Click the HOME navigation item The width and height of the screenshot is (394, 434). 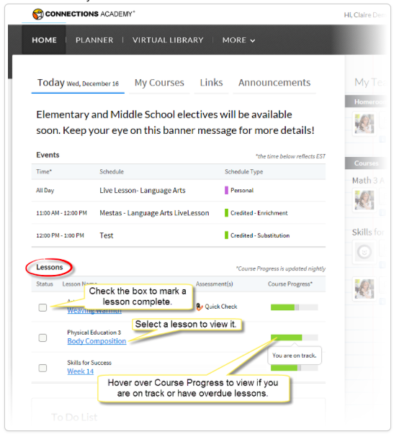(x=44, y=40)
